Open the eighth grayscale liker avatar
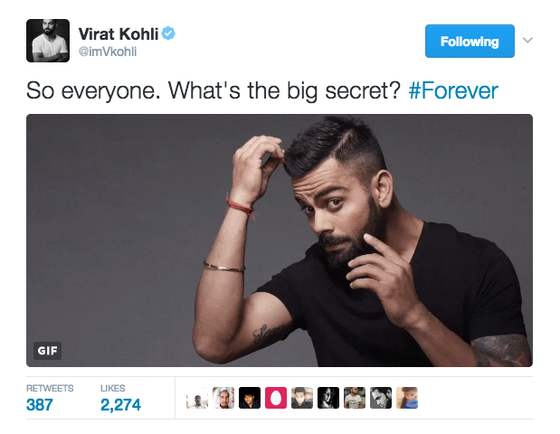This screenshot has height=434, width=560. tap(381, 398)
